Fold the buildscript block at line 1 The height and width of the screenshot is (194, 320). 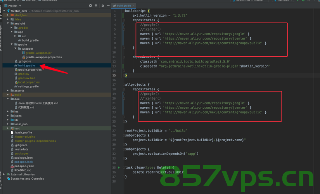124,11
